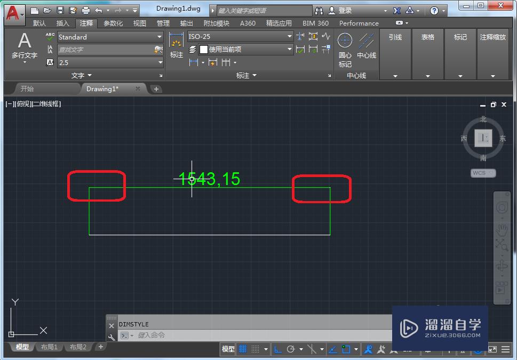The width and height of the screenshot is (517, 360).
Task: Expand the 标注 panel with its disclosure arrow
Action: [x=254, y=75]
